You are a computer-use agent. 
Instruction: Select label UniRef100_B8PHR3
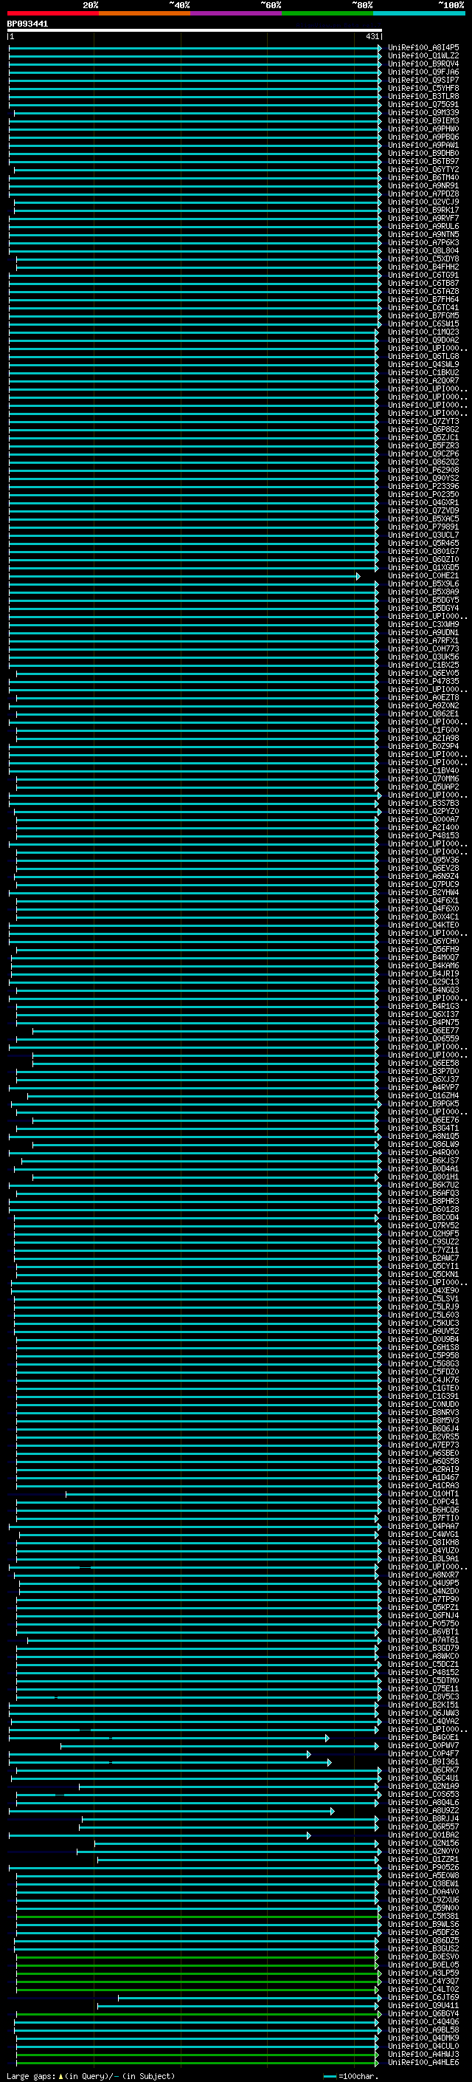[423, 1202]
